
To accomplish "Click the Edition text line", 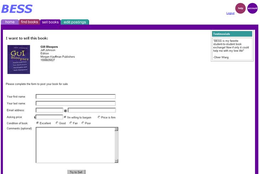I will 45,53.
